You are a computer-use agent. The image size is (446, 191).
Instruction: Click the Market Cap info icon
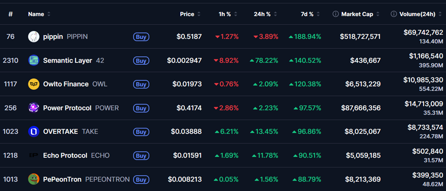(335, 14)
